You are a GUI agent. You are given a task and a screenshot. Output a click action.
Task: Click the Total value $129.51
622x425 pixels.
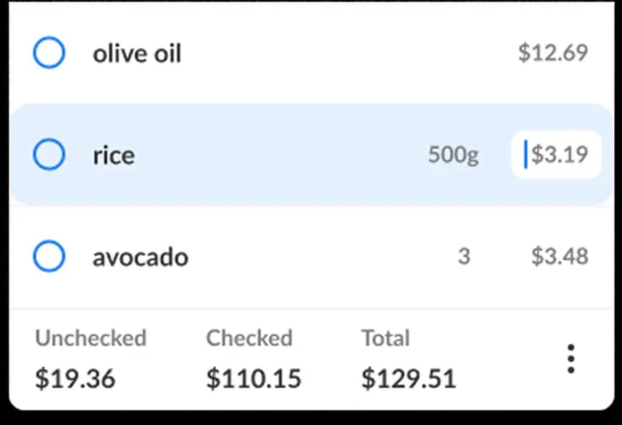pos(408,378)
